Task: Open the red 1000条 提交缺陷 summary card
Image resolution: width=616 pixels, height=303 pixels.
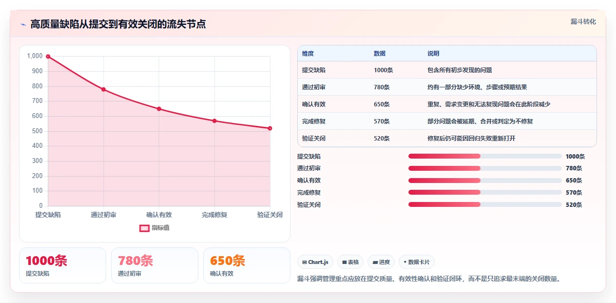Action: 62,265
